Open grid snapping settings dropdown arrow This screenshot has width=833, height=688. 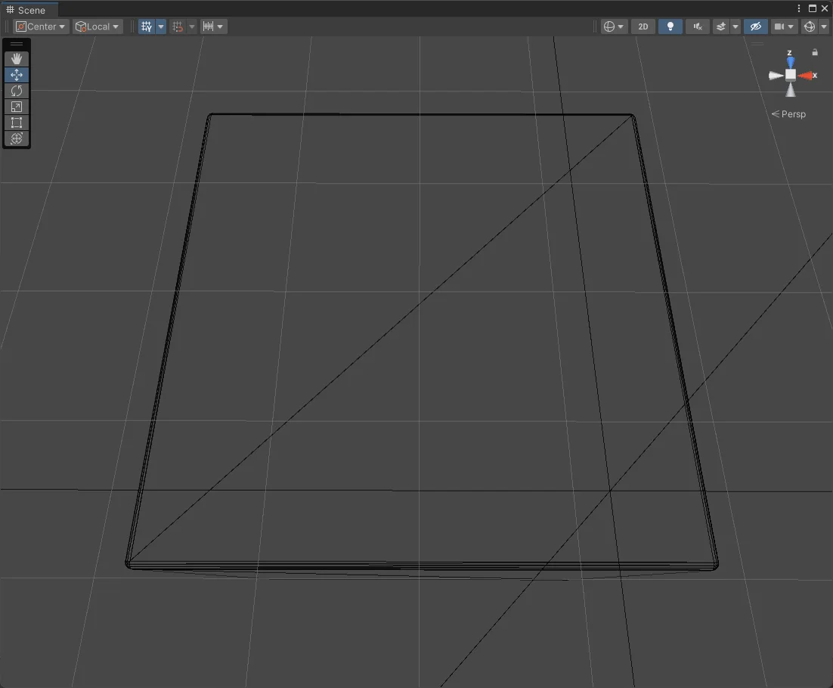pos(192,26)
